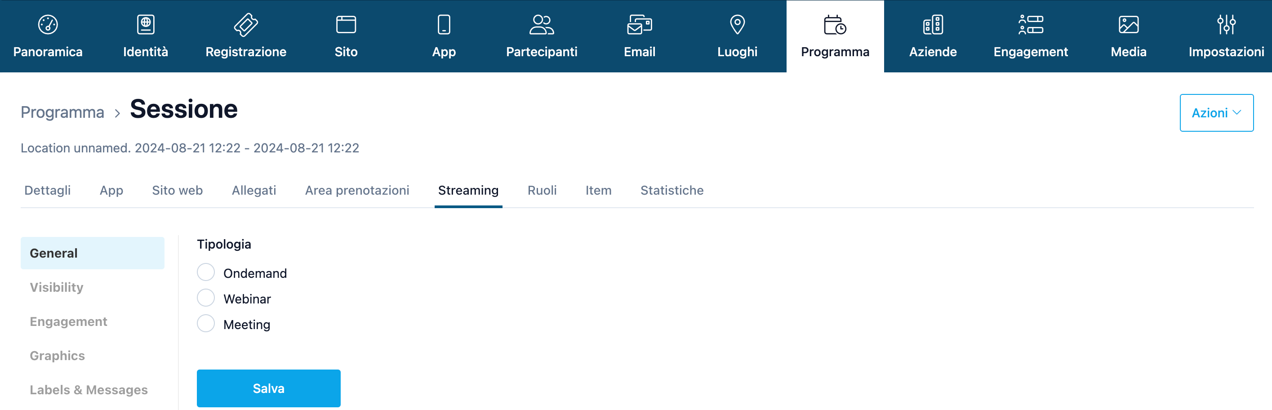Choose the Webinar radio option

[206, 298]
